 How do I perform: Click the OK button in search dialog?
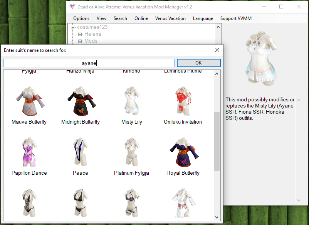(x=199, y=63)
